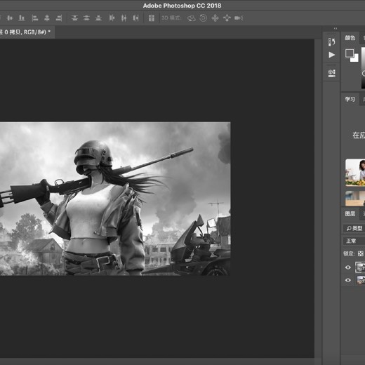Open the Actions panel play icon
Viewport: 365px width, 365px height.
pyautogui.click(x=331, y=55)
